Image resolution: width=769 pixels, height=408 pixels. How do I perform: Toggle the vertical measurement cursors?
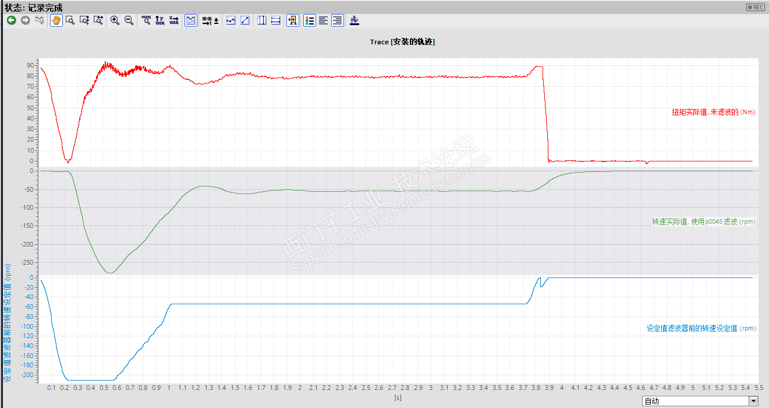[x=262, y=20]
